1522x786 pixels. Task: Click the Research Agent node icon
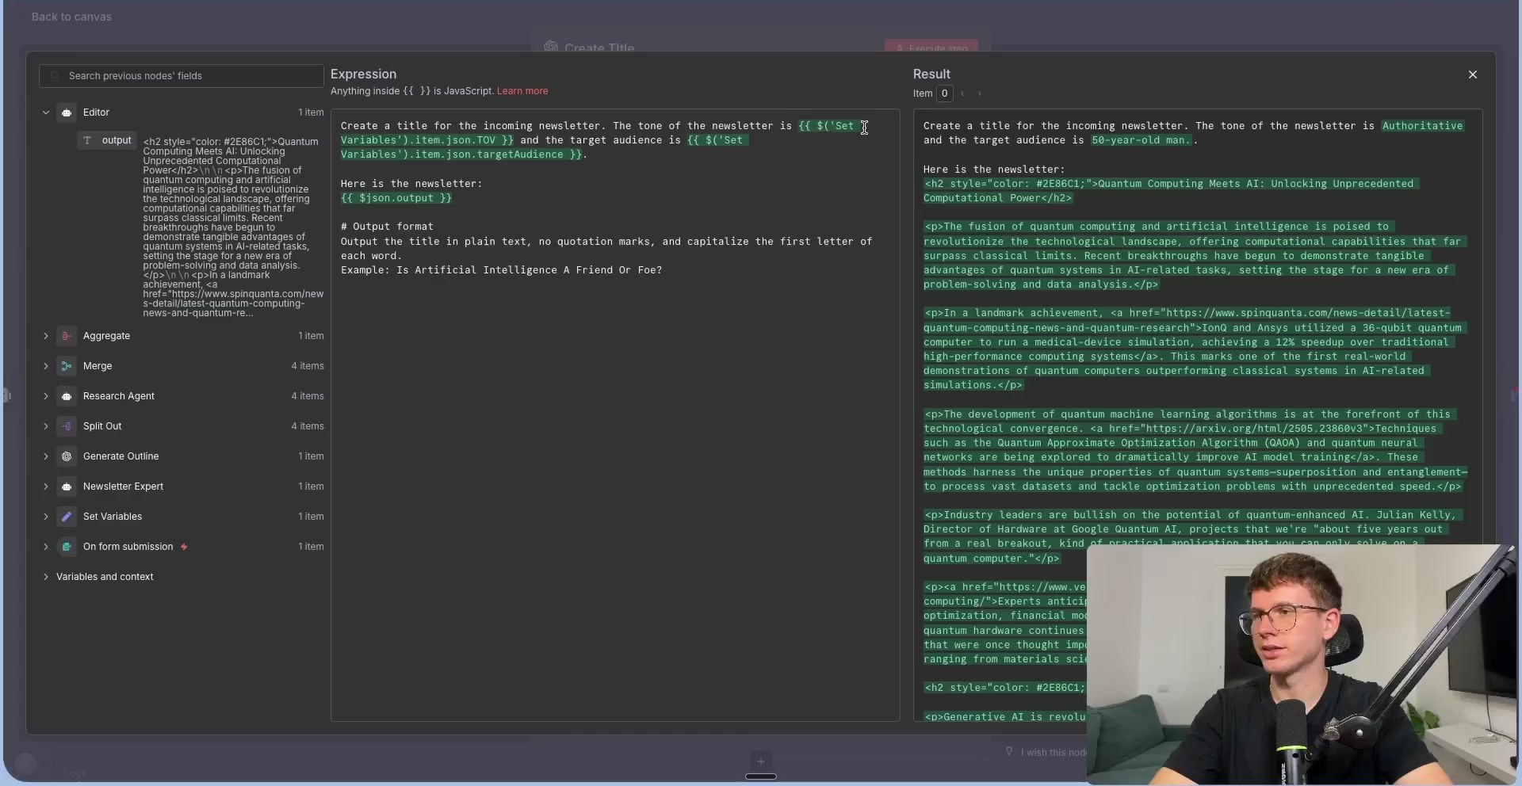pos(67,396)
